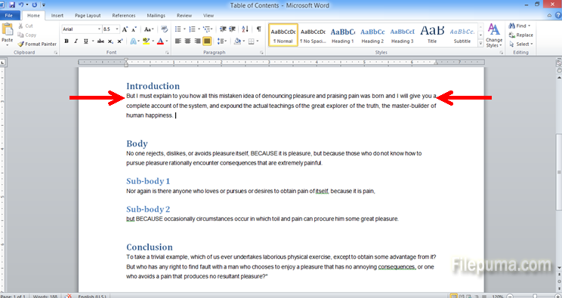Toggle strikethrough formatting
This screenshot has height=298, width=562.
pos(100,41)
